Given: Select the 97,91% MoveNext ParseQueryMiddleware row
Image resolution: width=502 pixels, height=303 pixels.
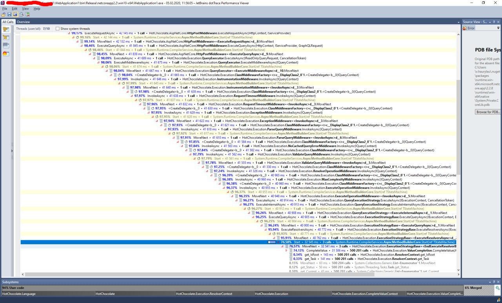Looking at the screenshot, I should (238, 138).
